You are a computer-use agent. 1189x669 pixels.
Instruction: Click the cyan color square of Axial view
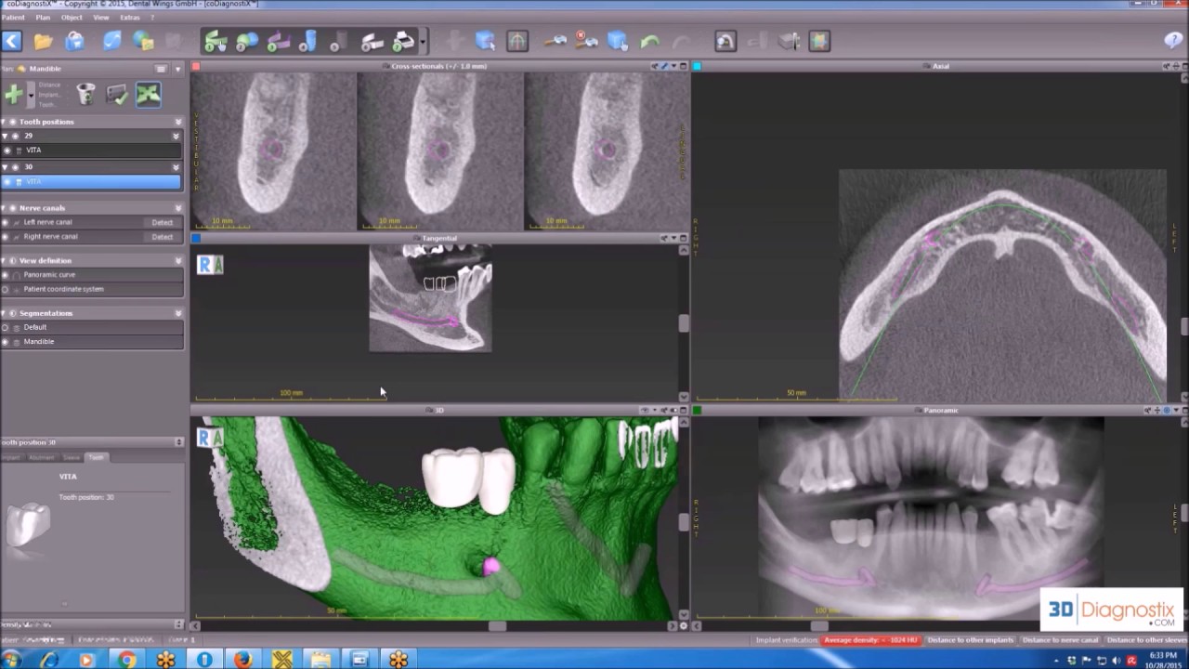pos(697,67)
